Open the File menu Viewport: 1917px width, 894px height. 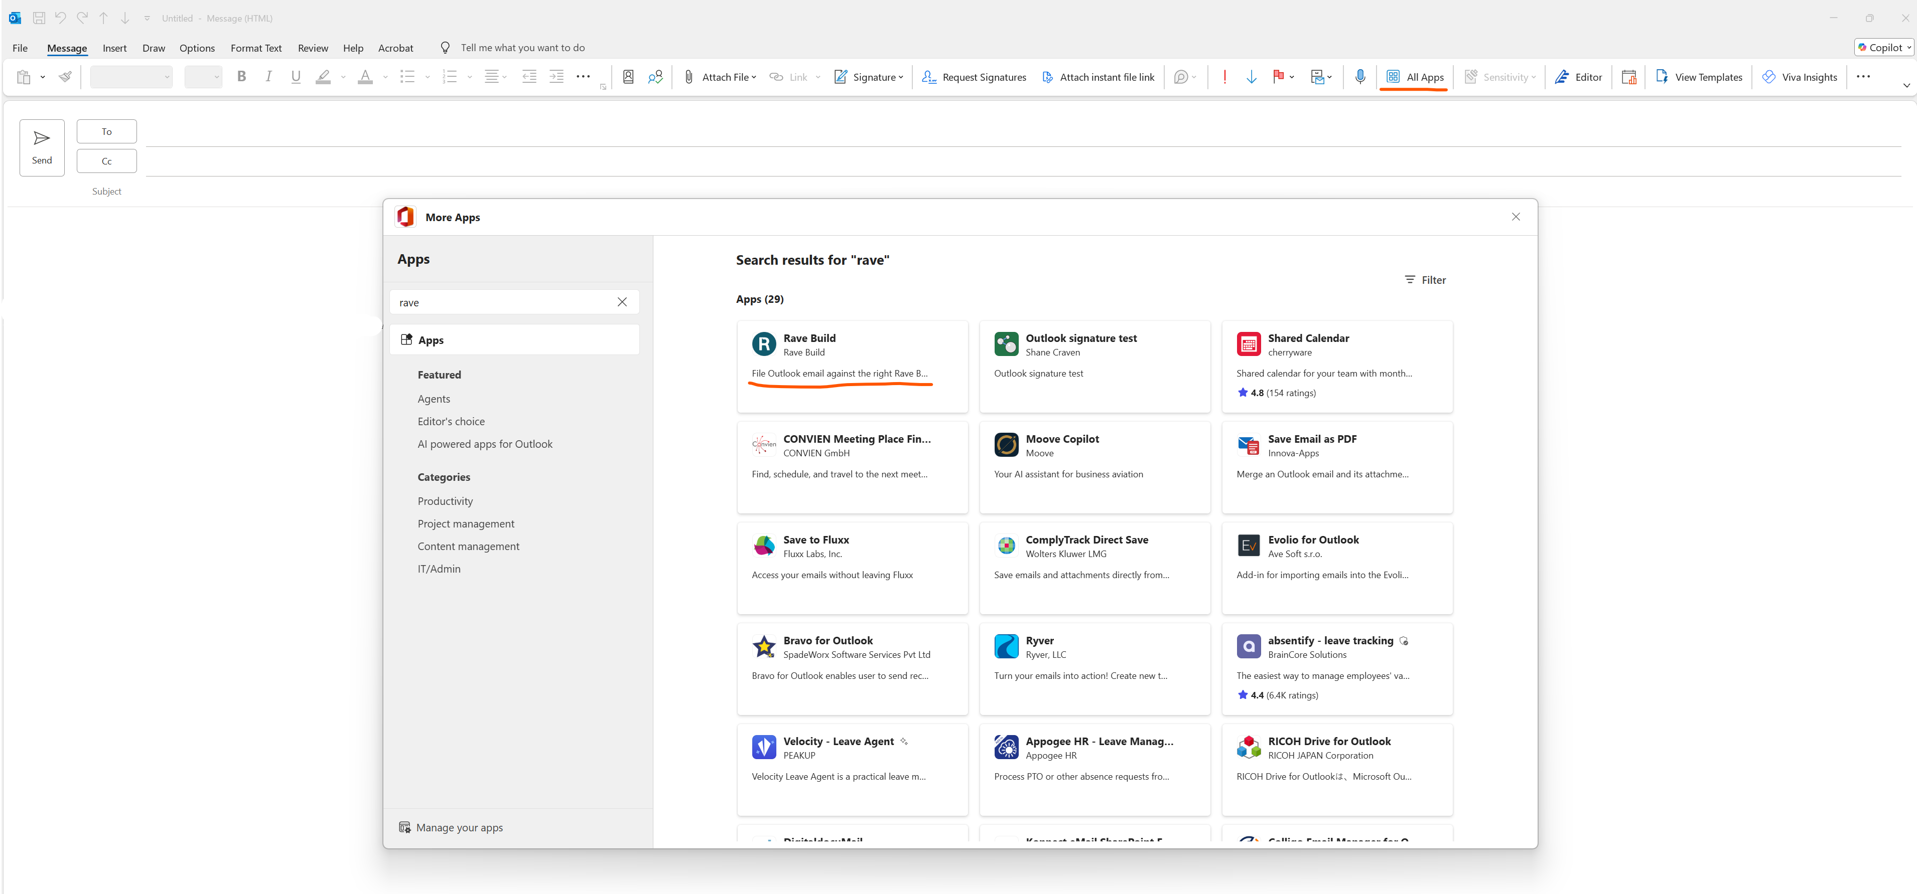(x=20, y=48)
